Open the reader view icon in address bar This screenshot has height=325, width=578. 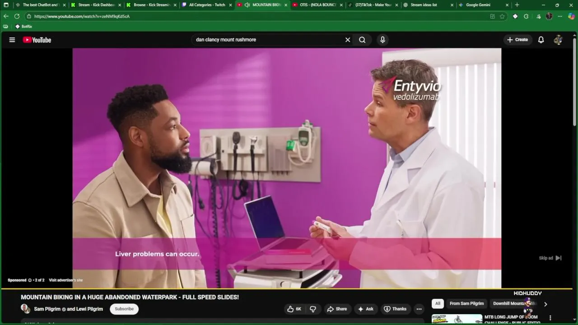click(x=492, y=16)
